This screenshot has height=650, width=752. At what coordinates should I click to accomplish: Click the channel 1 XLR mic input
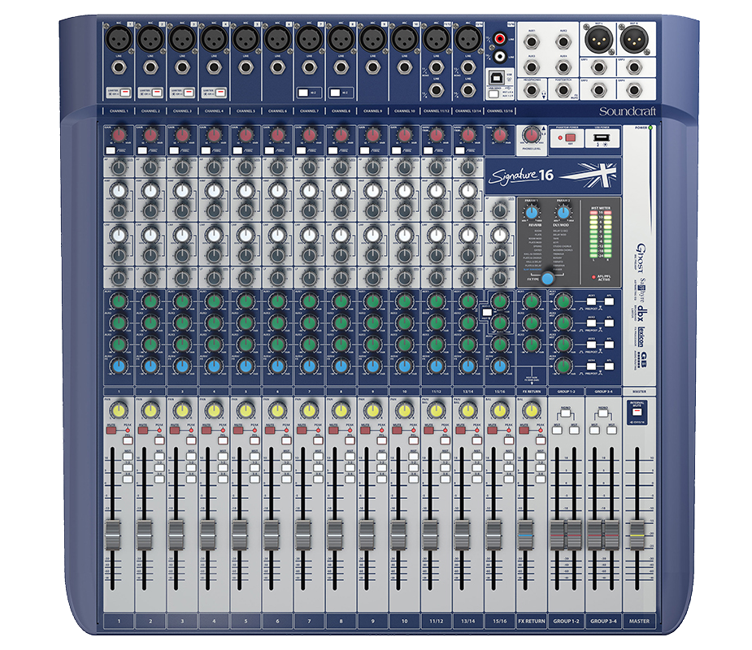(119, 39)
